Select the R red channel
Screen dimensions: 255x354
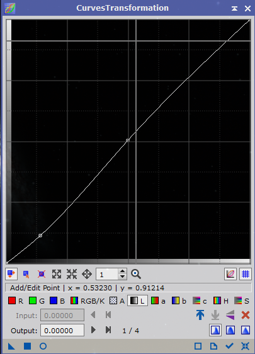[15, 301]
